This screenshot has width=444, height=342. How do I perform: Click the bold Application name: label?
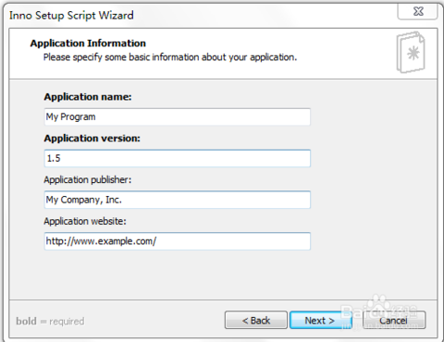[88, 97]
